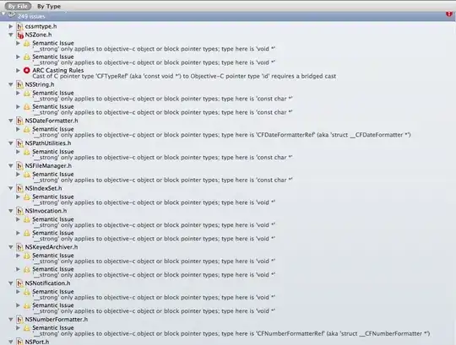The image size is (456, 345).
Task: Collapse the NSZone.h file group
Action: (x=11, y=35)
